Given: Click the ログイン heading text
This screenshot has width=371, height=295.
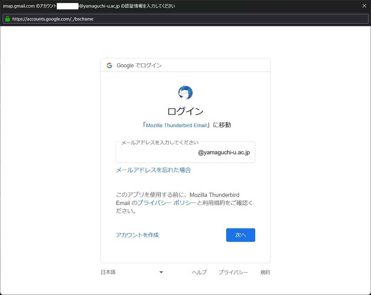Looking at the screenshot, I should pyautogui.click(x=185, y=111).
